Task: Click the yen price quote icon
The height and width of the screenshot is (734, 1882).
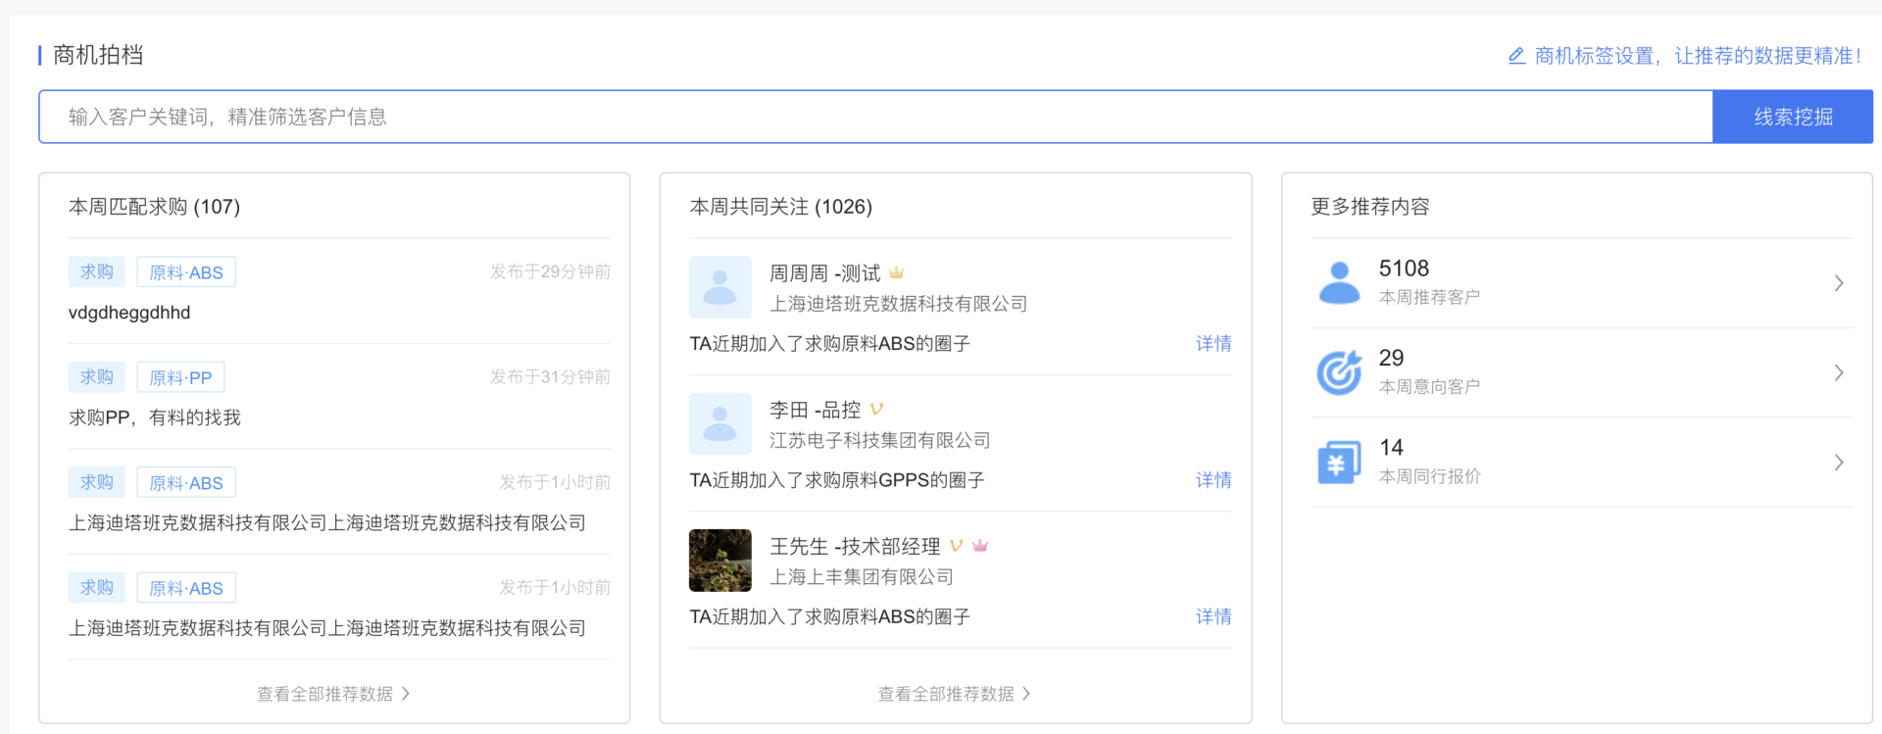Action: pyautogui.click(x=1339, y=462)
